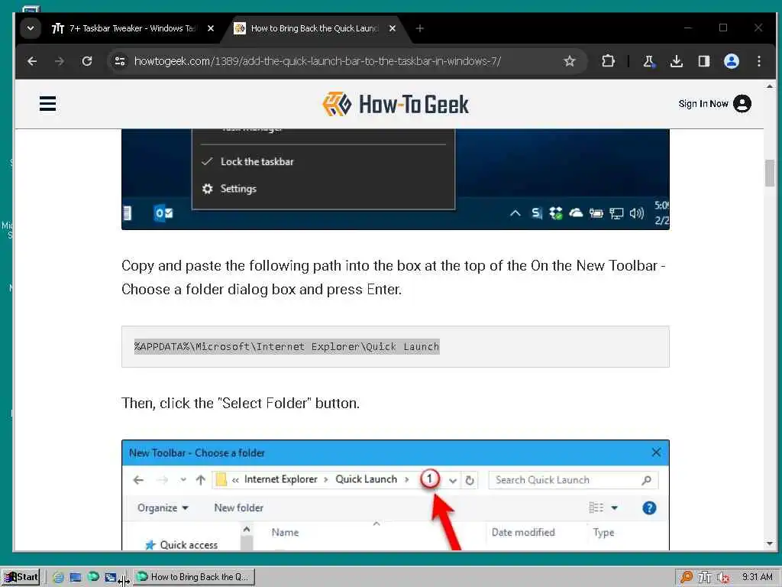Click the %APPDATA% Quick Launch path code

287,346
